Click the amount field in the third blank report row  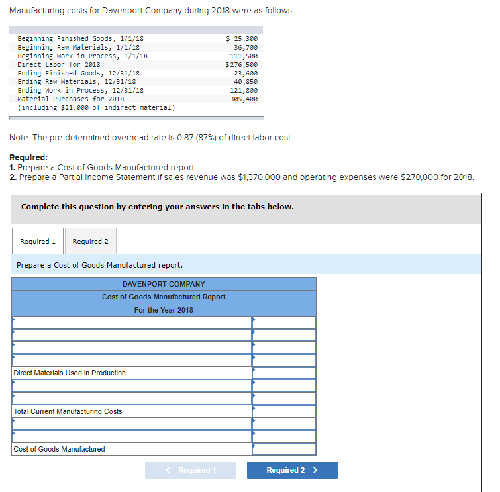click(x=284, y=348)
